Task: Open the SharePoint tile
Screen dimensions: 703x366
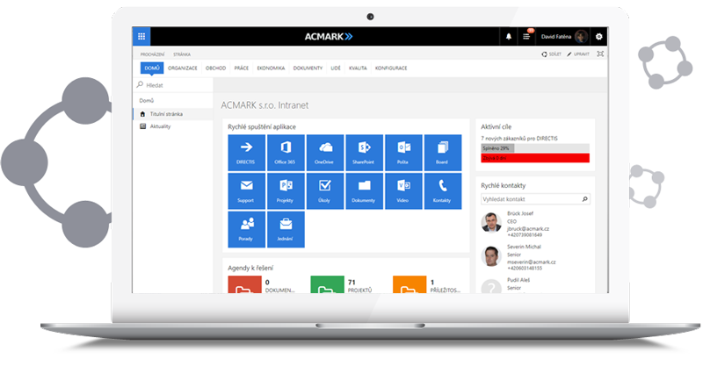Action: 364,153
